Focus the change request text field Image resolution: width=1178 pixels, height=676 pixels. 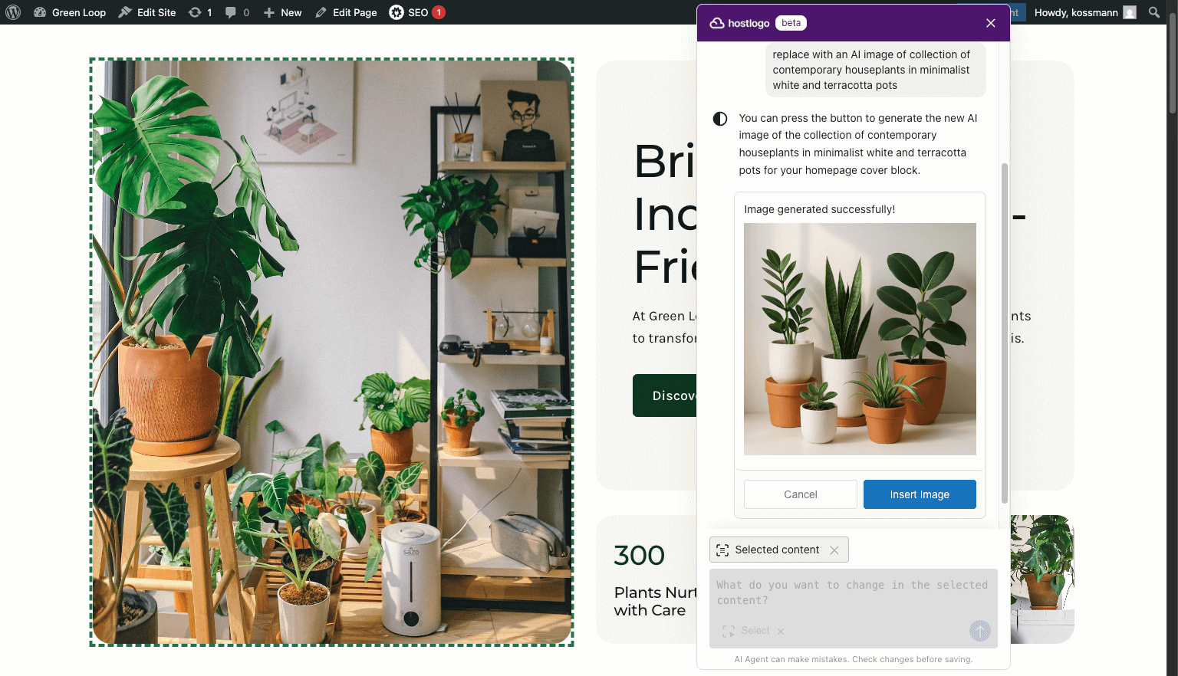pos(854,593)
